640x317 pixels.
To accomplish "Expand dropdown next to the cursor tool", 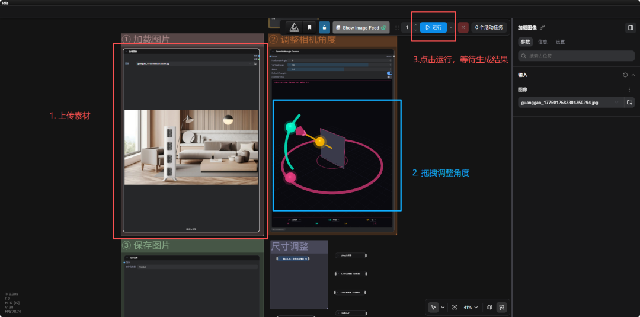I will [x=443, y=307].
